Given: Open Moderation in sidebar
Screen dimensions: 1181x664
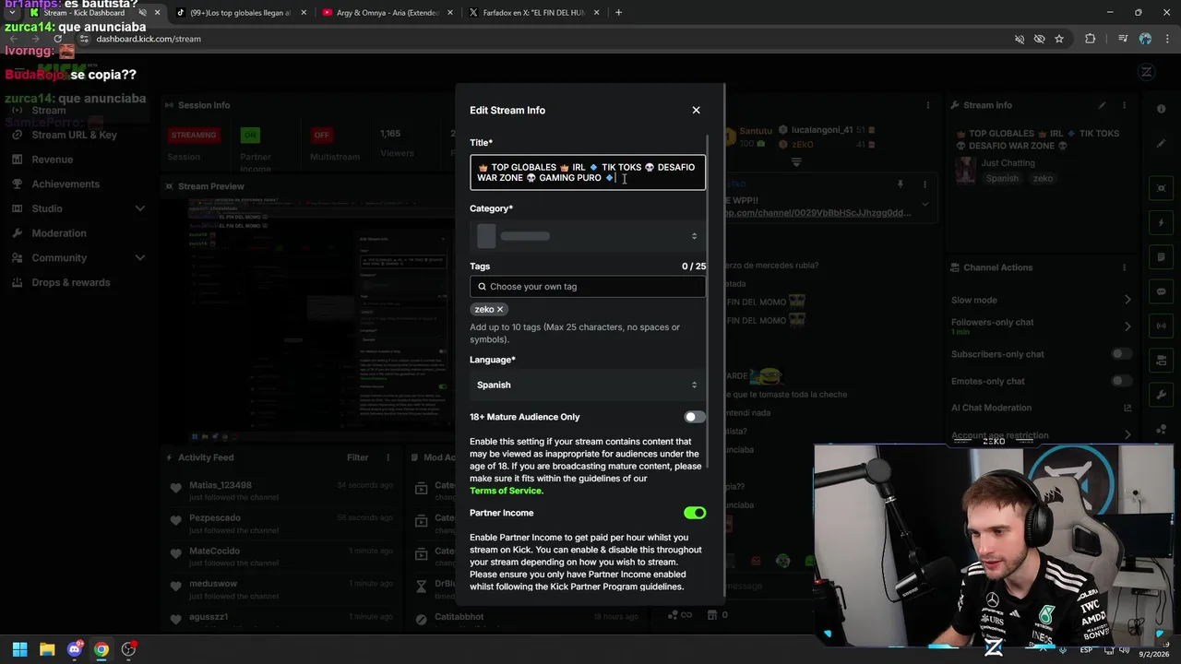Looking at the screenshot, I should 59,233.
